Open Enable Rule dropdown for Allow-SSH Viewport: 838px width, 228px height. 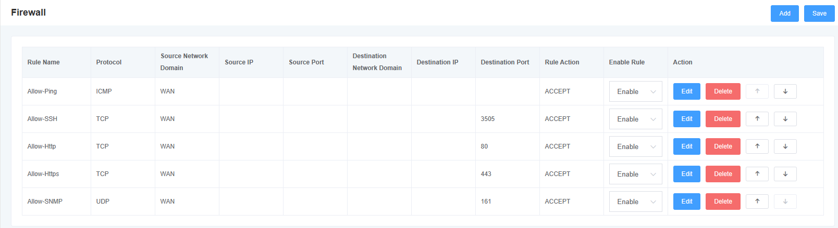(636, 119)
